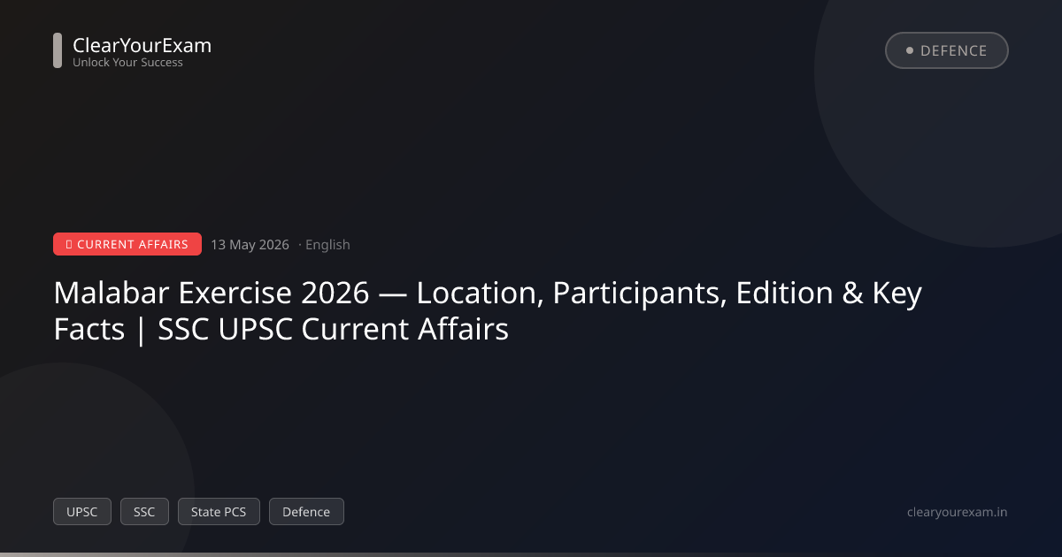Open the ClearYourExam brand name
Image resolution: width=1062 pixels, height=557 pixels.
(142, 45)
